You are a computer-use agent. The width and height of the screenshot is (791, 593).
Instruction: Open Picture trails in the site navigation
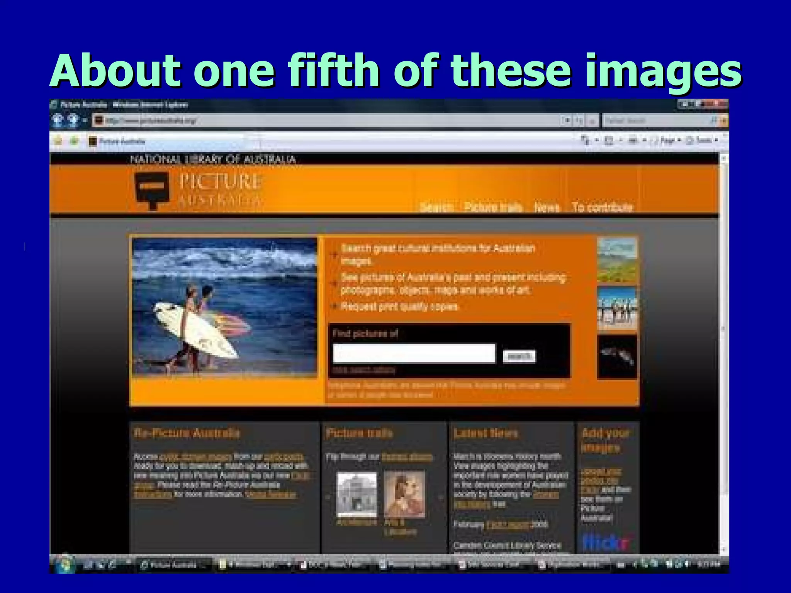(x=494, y=207)
